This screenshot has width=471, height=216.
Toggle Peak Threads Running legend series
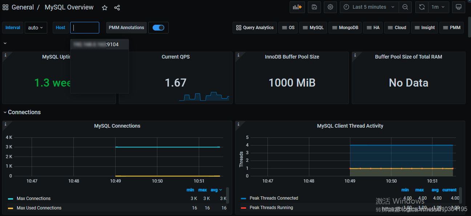click(x=271, y=208)
